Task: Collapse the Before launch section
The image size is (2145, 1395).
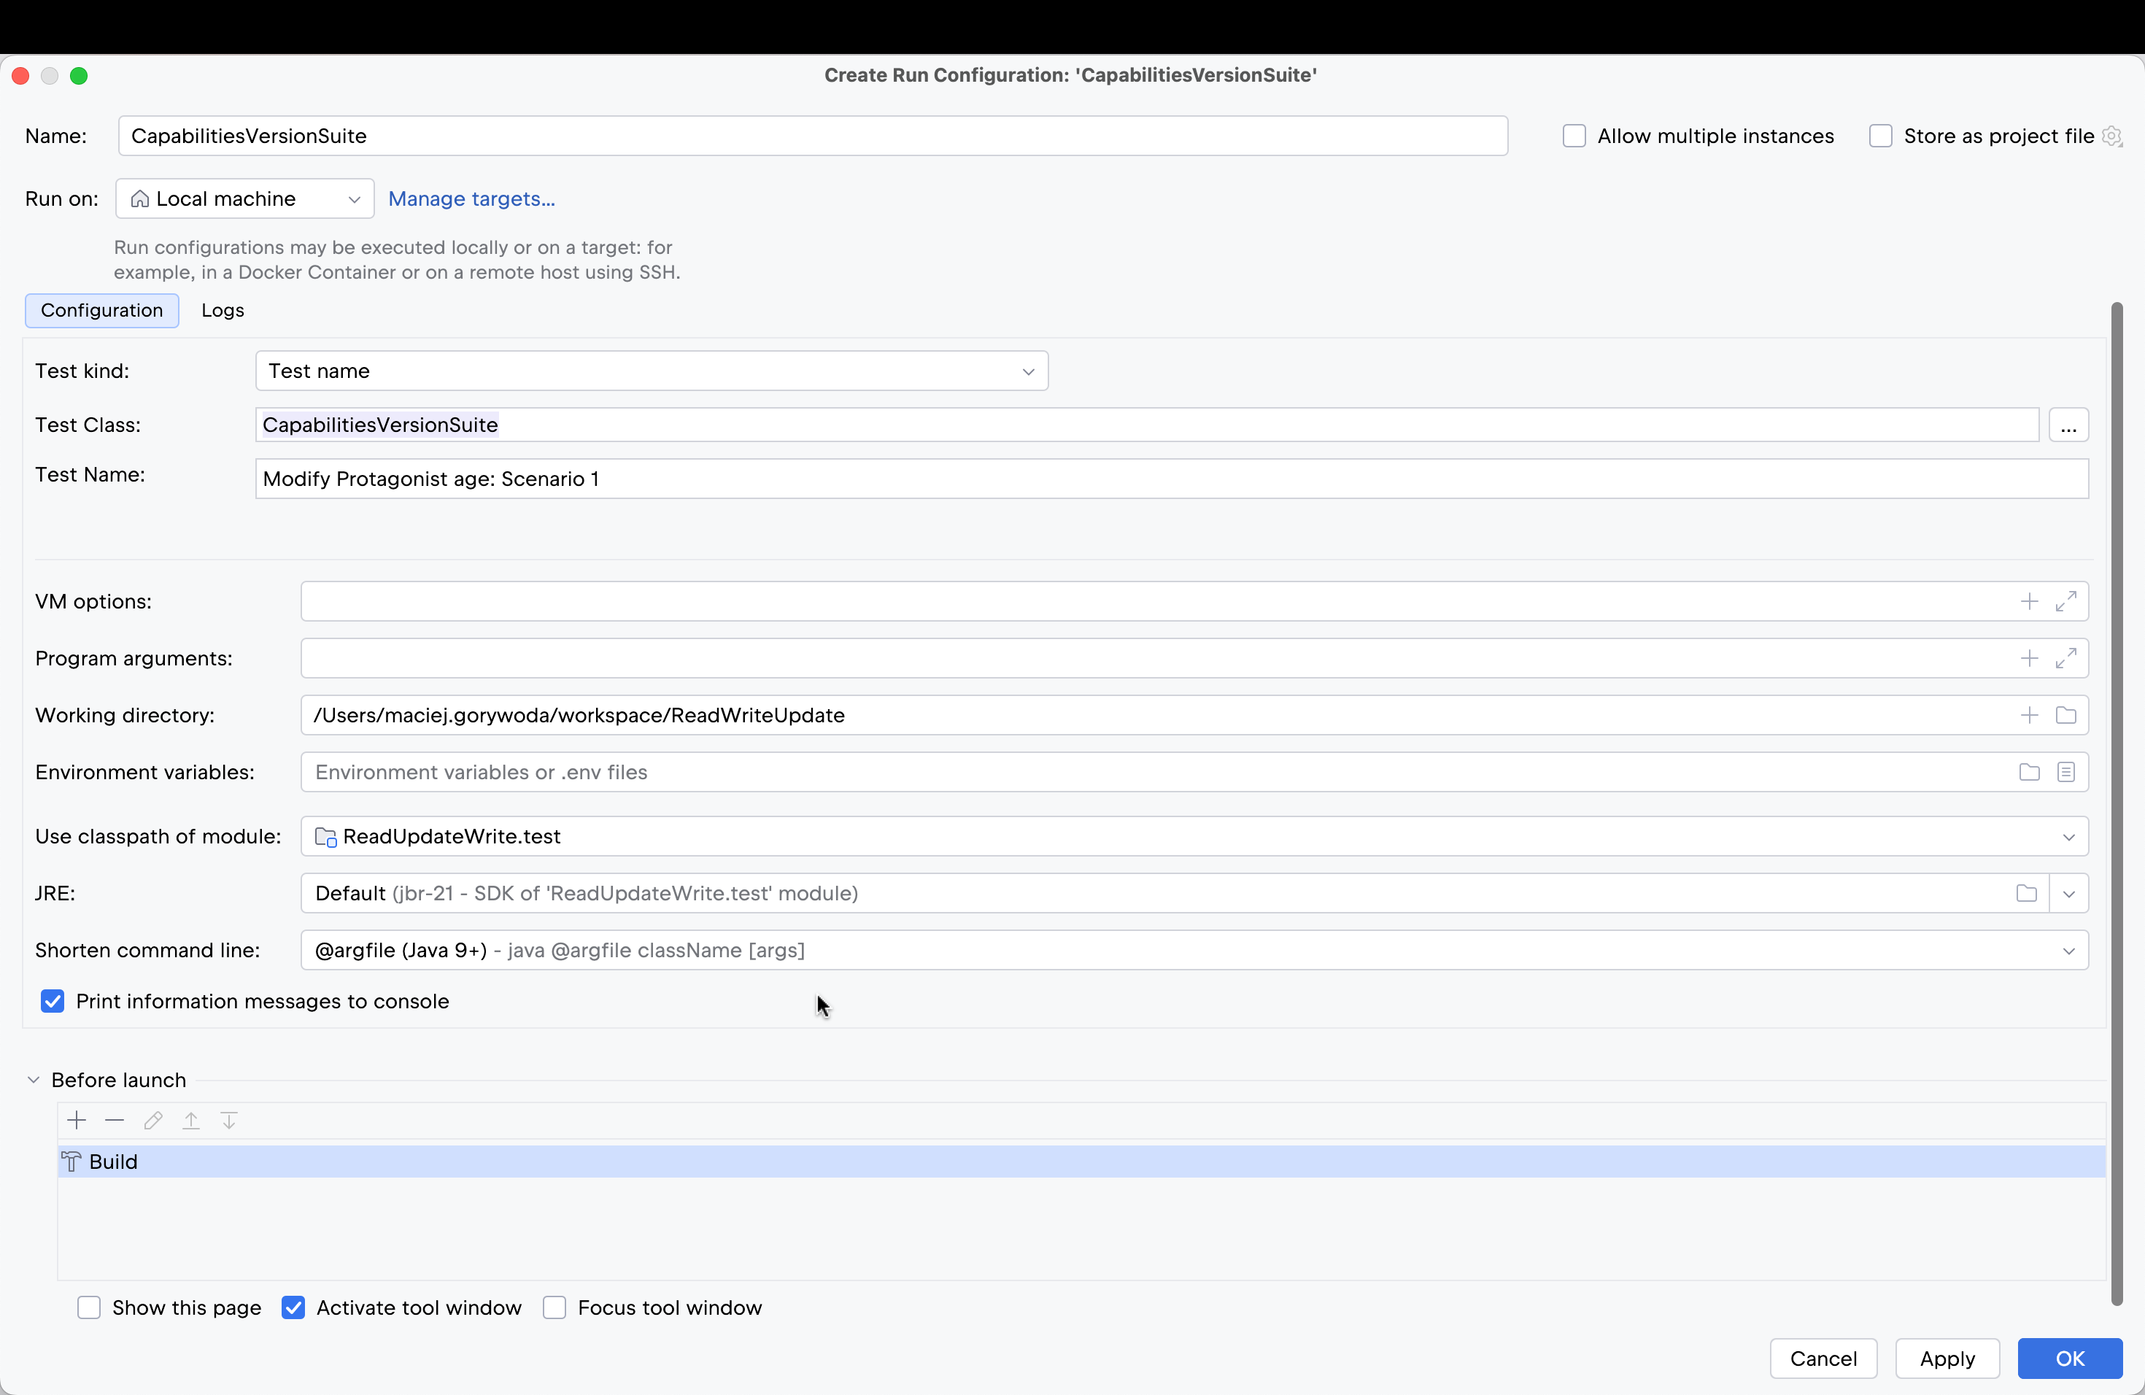Action: tap(34, 1080)
